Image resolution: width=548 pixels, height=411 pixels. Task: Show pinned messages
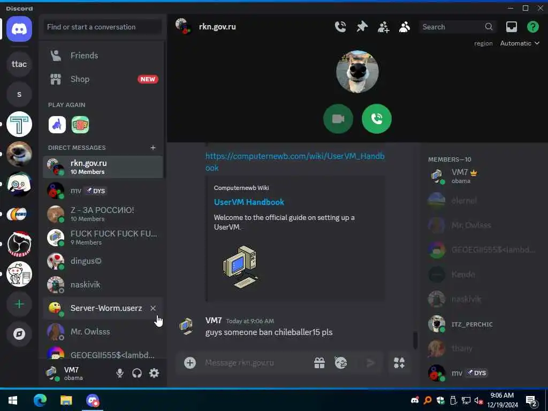coord(362,27)
